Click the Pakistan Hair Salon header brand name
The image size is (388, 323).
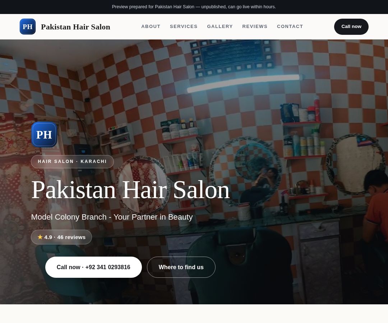(75, 27)
